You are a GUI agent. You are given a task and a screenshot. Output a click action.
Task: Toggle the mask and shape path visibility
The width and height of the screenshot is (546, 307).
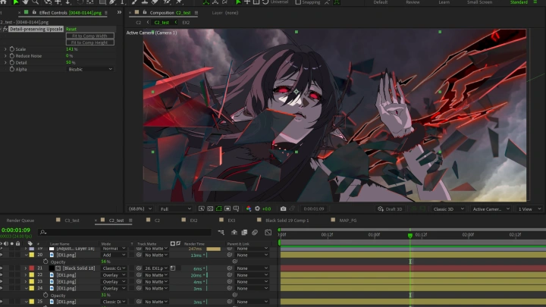coord(218,209)
